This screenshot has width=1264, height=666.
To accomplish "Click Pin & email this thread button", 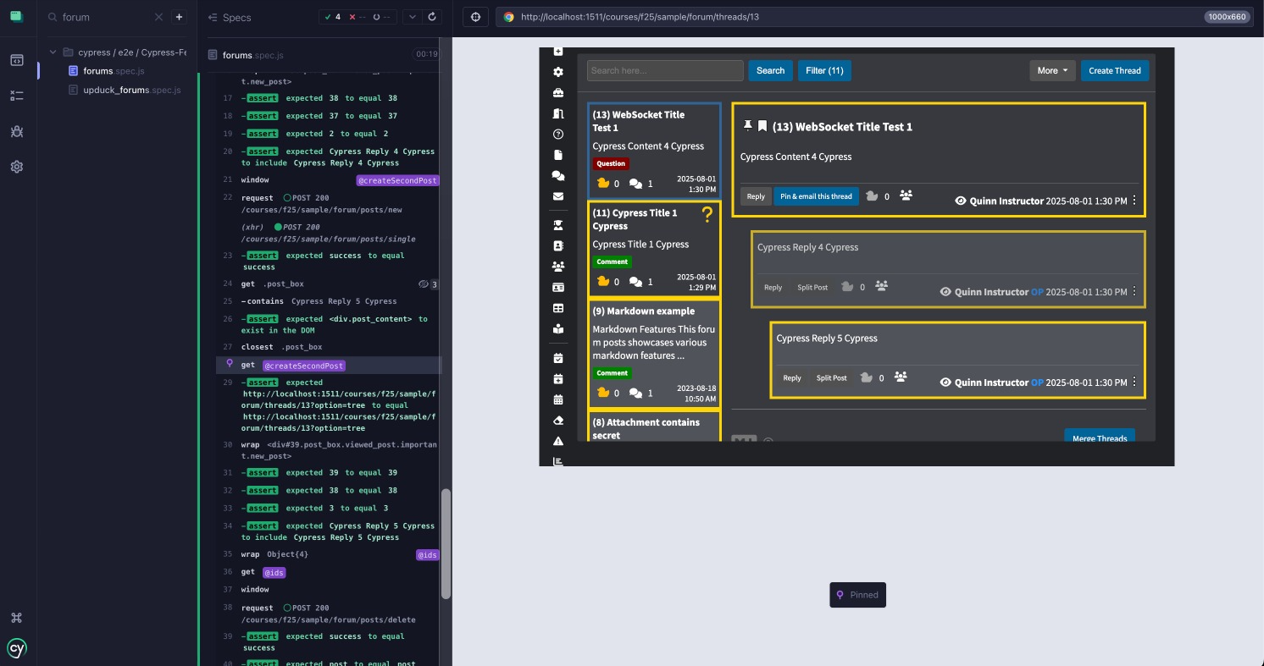I will (816, 196).
